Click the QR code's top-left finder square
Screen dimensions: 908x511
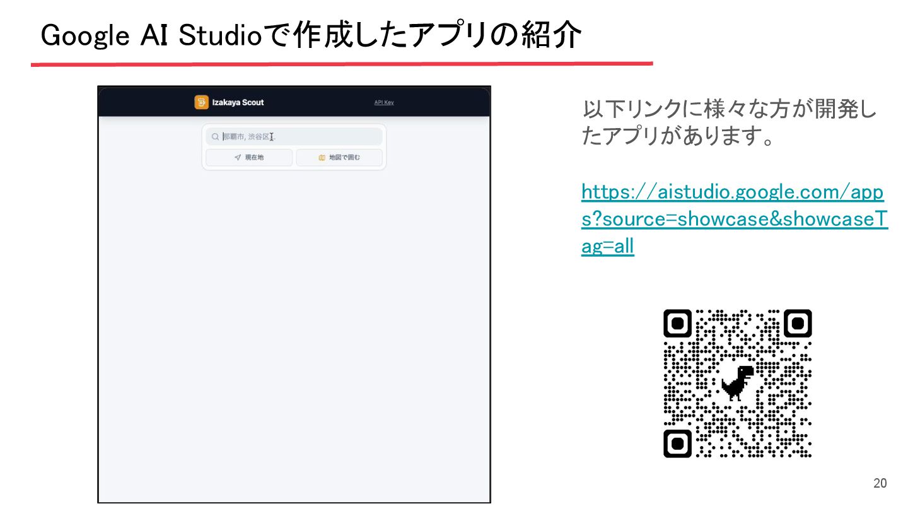(x=678, y=324)
